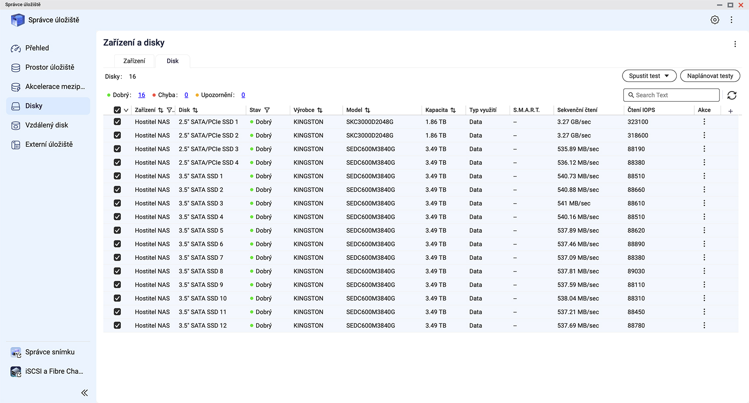The height and width of the screenshot is (403, 749).
Task: Collapse the left sidebar
Action: 84,392
